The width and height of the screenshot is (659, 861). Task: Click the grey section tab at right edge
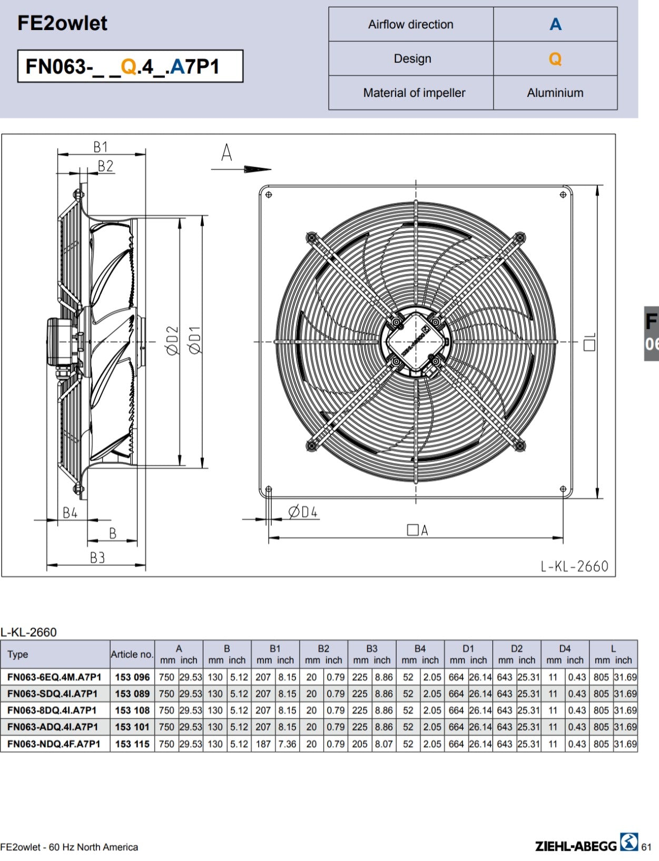click(x=651, y=334)
